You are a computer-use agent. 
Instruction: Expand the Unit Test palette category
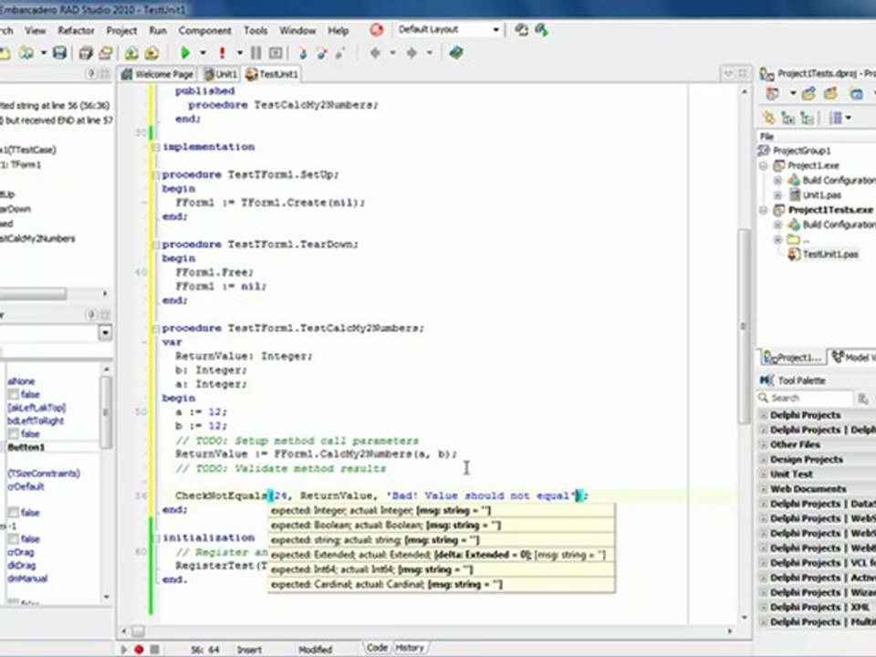coord(763,474)
